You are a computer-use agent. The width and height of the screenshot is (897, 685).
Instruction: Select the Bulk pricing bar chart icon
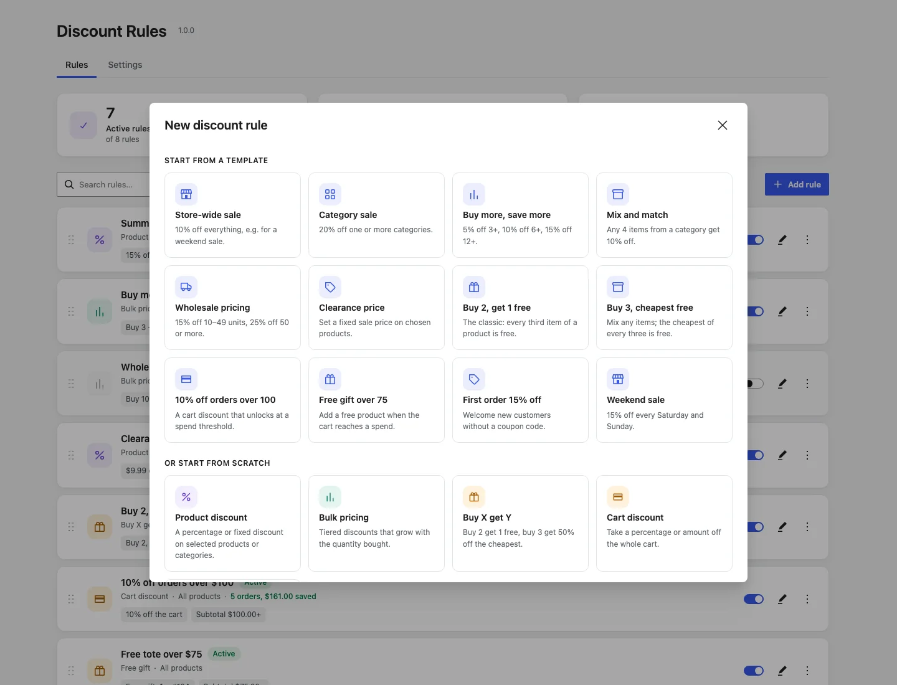(330, 497)
